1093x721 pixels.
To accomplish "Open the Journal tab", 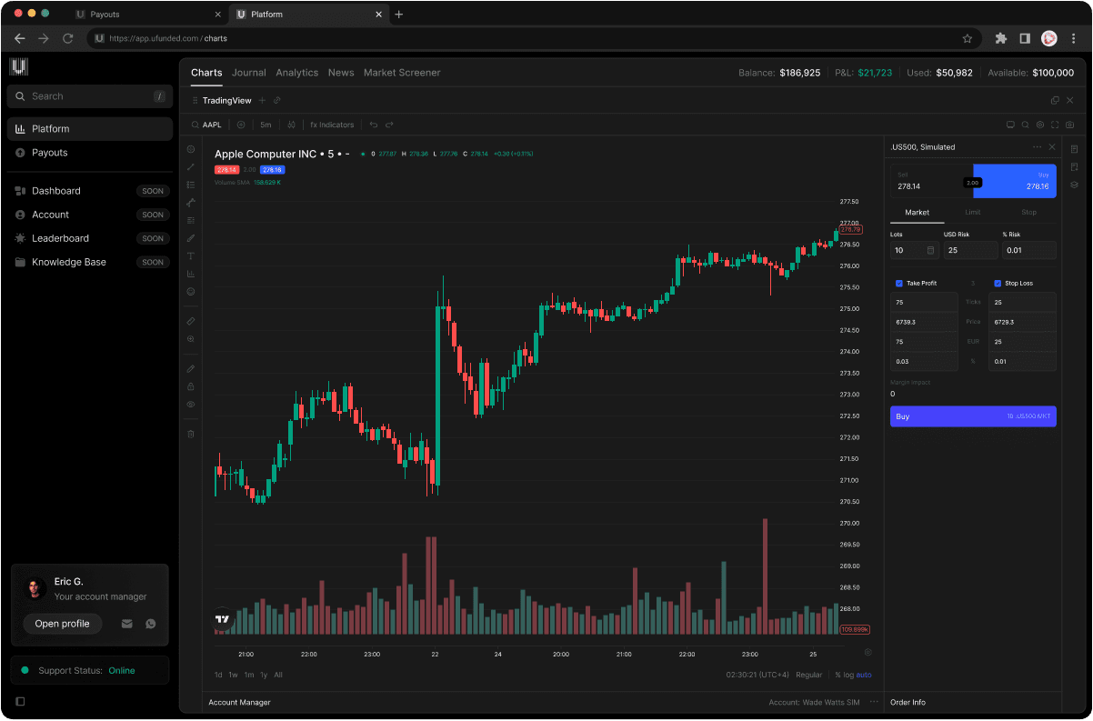I will [249, 73].
